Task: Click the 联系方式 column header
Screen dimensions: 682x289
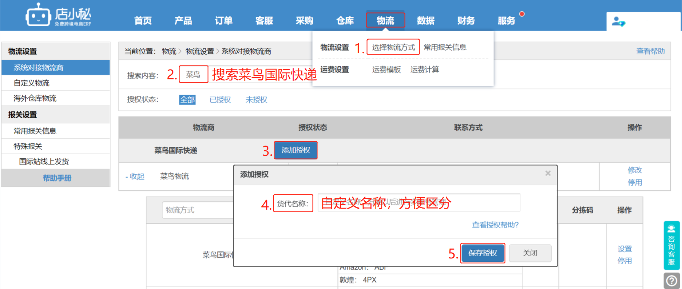Action: (468, 127)
